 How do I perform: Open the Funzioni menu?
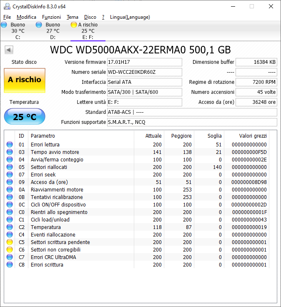51,17
